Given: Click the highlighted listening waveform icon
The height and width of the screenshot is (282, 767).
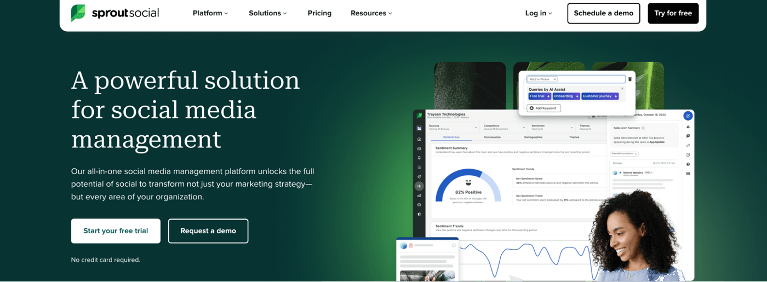Looking at the screenshot, I should pos(419,186).
